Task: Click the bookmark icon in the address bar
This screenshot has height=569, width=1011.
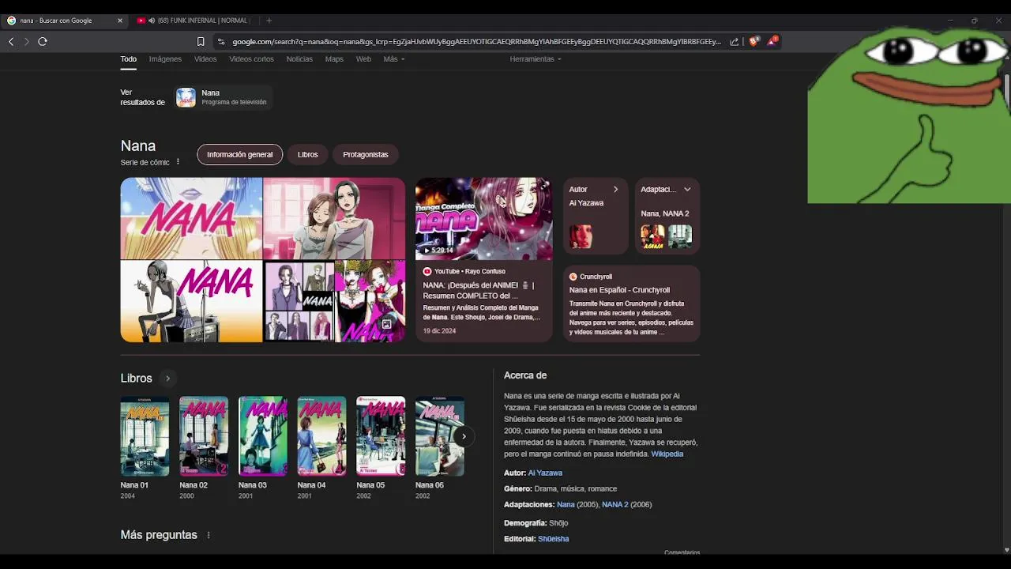Action: 201,42
